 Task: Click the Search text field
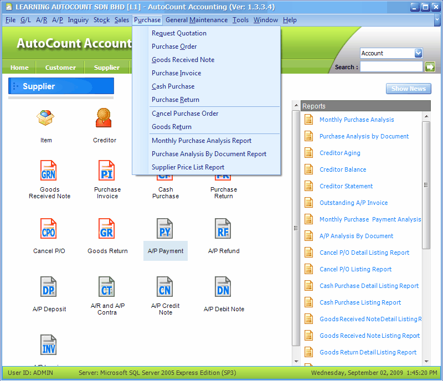(392, 67)
